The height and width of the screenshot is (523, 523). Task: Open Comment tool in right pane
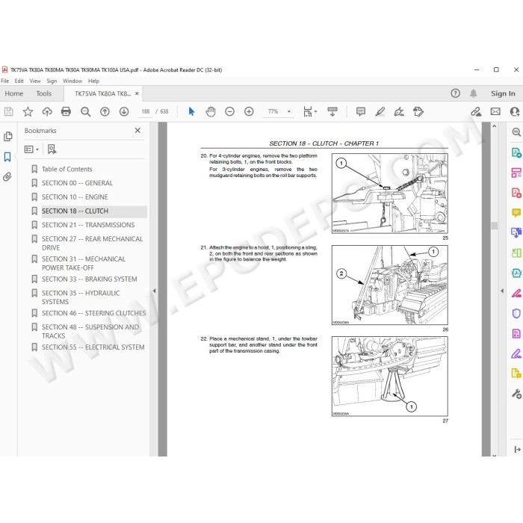pos(516,212)
